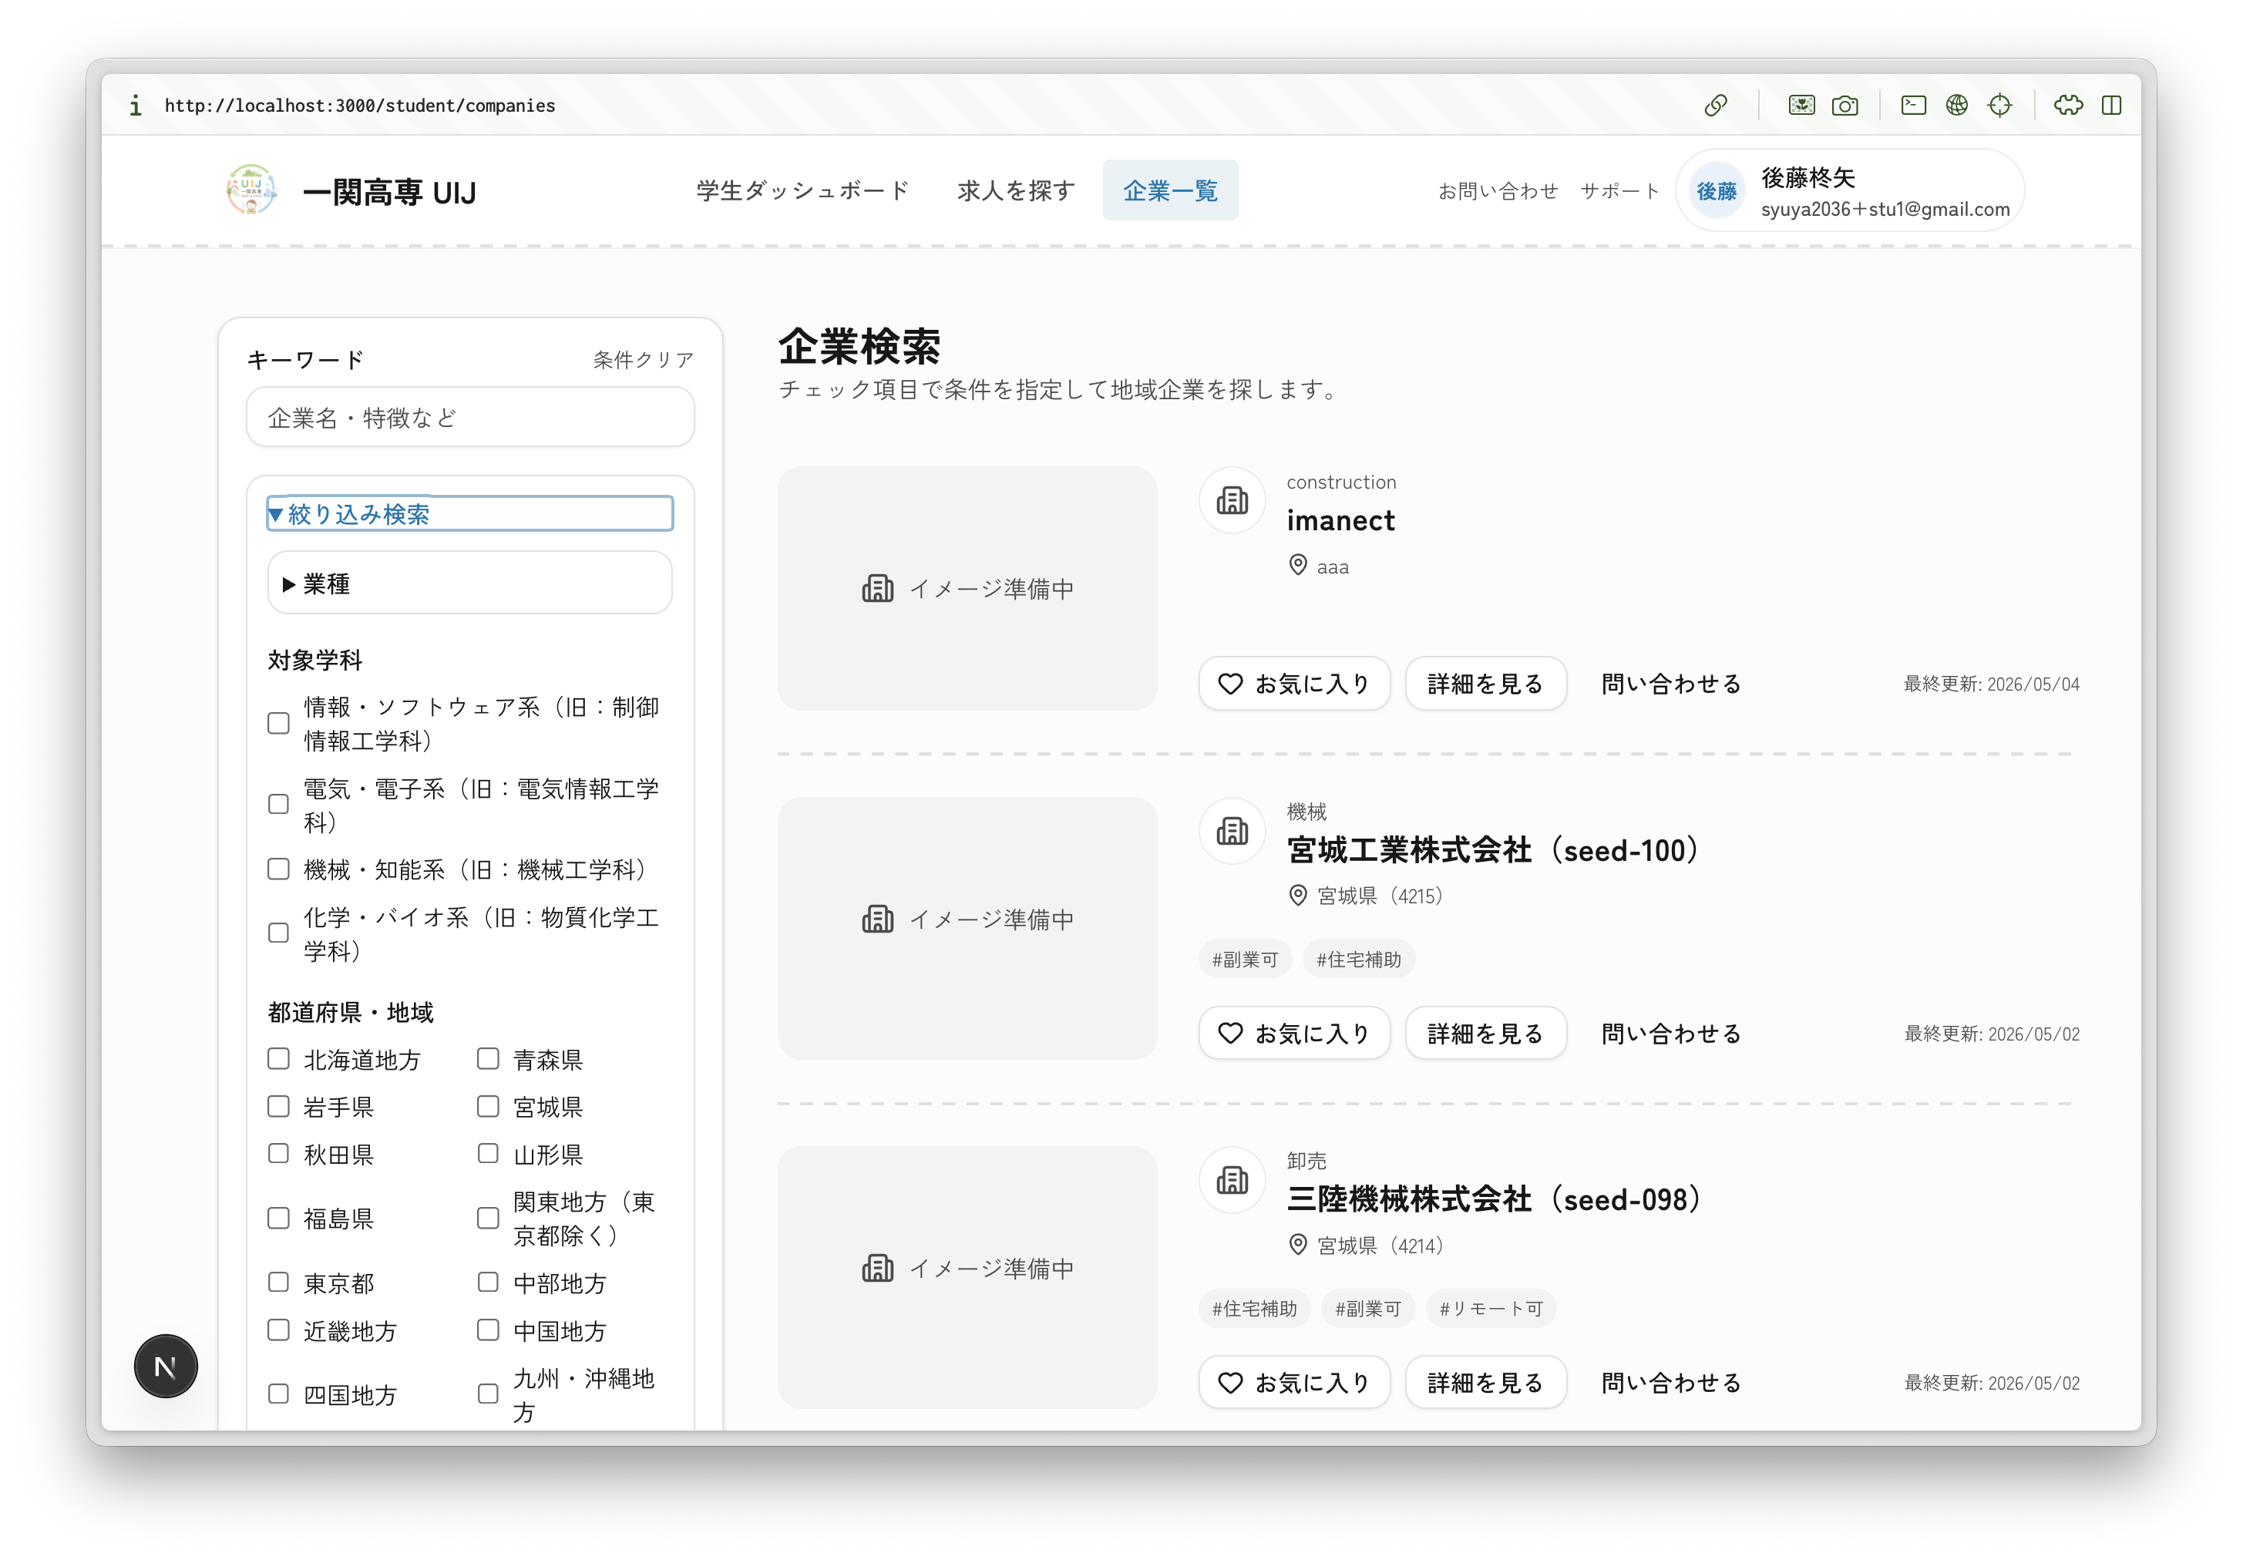Click the location pin beside 宮城県（4215）
The width and height of the screenshot is (2243, 1560).
1297,896
